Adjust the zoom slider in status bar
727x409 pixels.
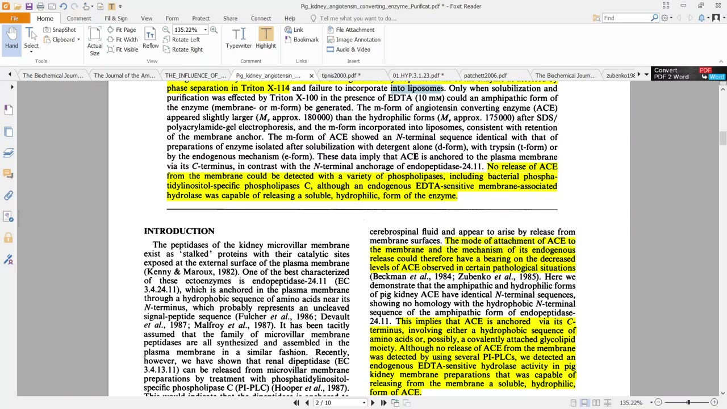click(688, 403)
